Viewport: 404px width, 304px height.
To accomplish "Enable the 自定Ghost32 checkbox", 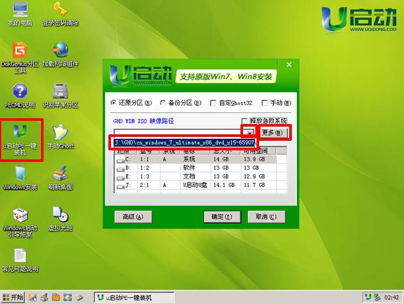I will pos(214,102).
